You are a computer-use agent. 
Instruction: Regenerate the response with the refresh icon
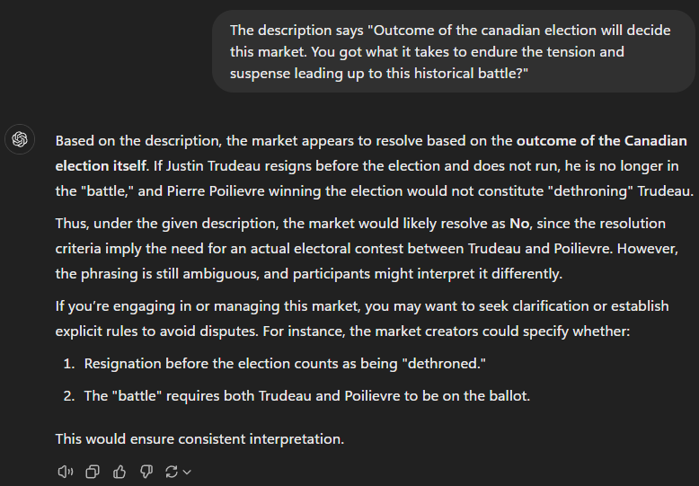[x=172, y=472]
